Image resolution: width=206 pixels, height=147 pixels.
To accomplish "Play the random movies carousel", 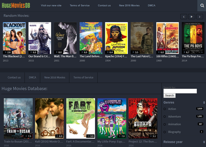I will 192,17.
